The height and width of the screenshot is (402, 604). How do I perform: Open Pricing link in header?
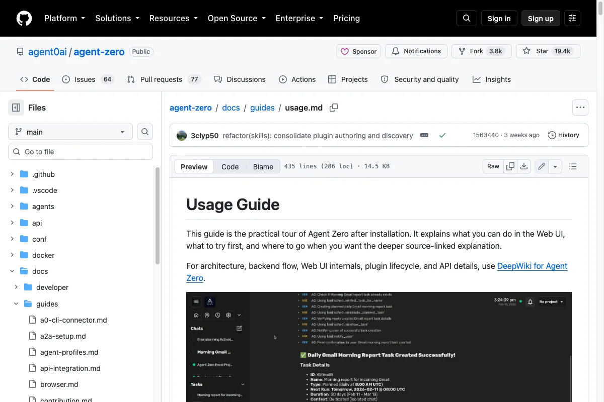click(346, 18)
